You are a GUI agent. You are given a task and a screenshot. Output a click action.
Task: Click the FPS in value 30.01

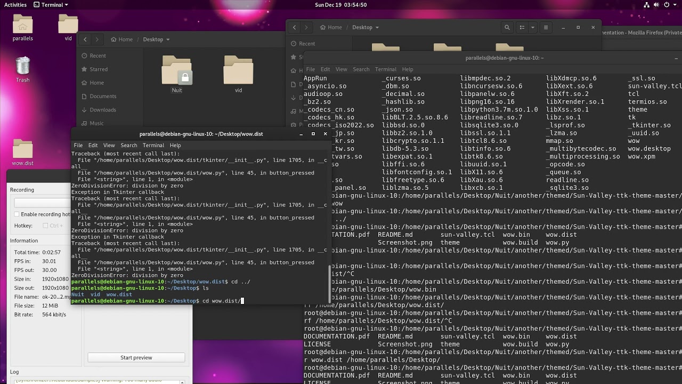[x=49, y=261]
